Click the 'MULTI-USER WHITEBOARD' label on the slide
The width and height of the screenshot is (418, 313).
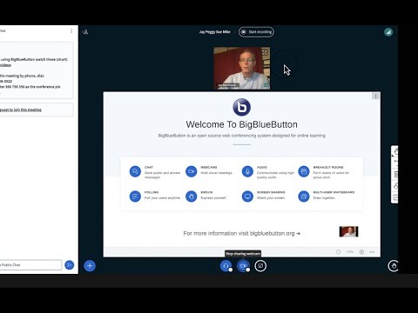pyautogui.click(x=334, y=192)
